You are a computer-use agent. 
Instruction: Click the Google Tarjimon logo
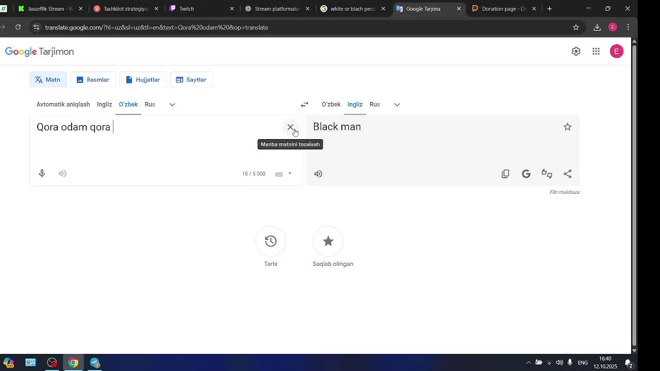(x=40, y=52)
